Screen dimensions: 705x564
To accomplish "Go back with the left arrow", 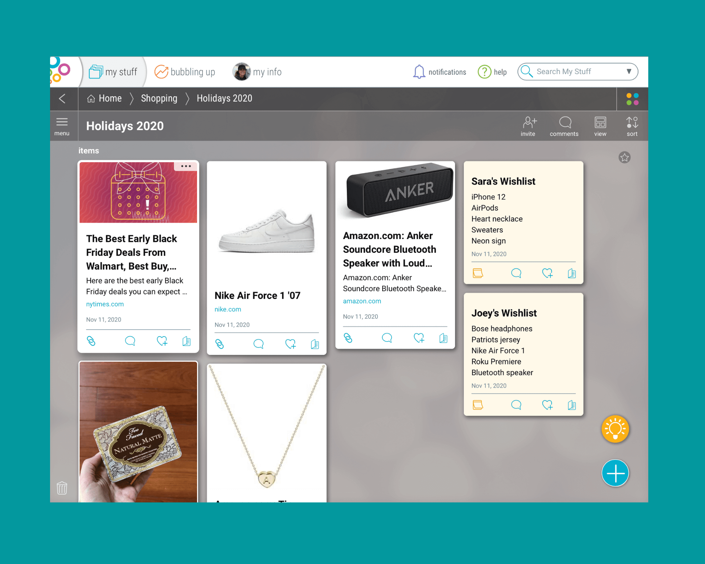I will click(62, 98).
